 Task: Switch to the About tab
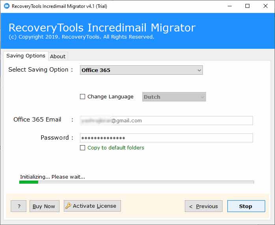click(58, 56)
